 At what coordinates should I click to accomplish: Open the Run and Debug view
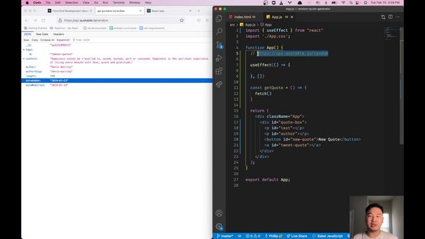pyautogui.click(x=219, y=58)
